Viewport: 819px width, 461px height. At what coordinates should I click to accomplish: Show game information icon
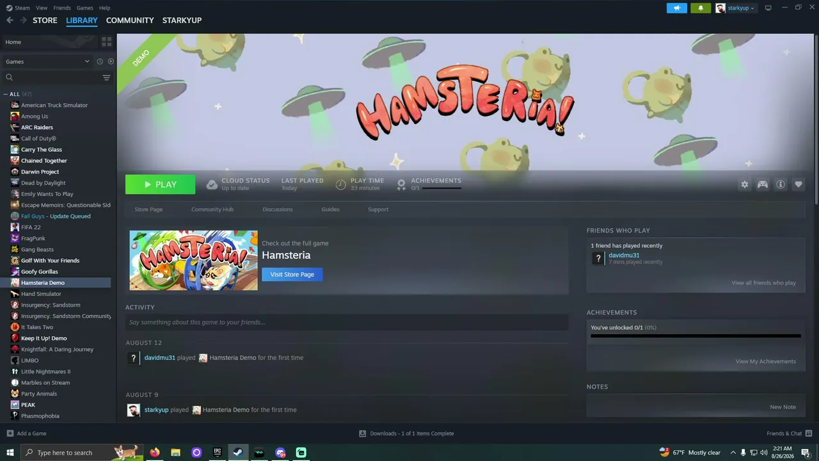781,184
